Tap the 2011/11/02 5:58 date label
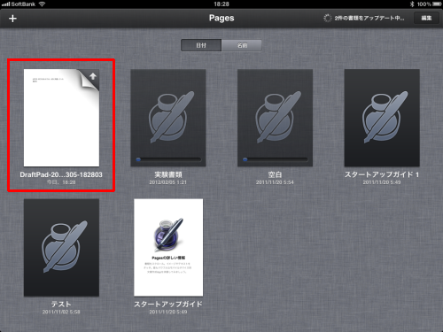Image resolution: width=443 pixels, height=332 pixels. pos(61,312)
